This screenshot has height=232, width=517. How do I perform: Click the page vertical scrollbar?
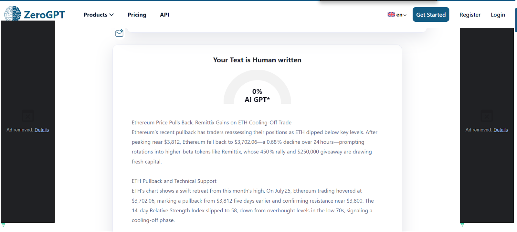[x=516, y=20]
